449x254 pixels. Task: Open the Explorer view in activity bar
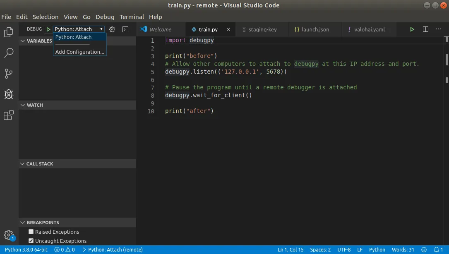coord(9,32)
